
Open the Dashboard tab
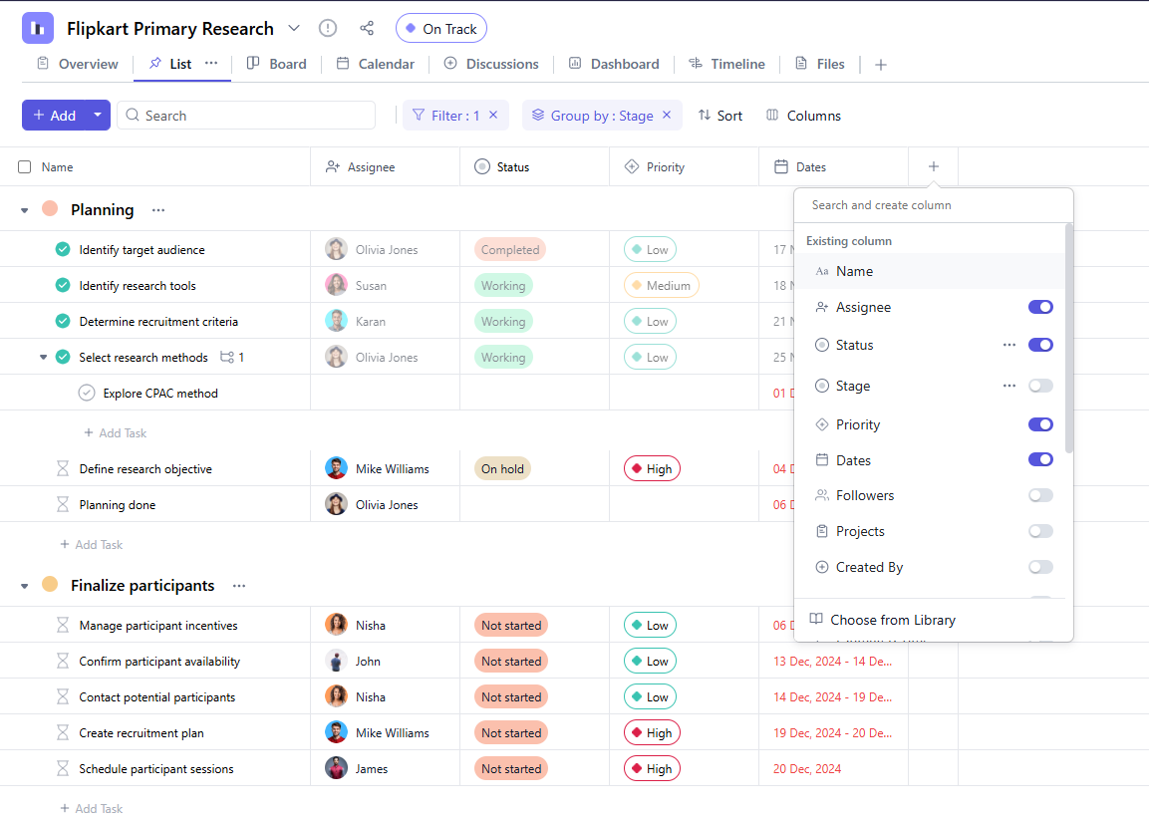pos(614,64)
